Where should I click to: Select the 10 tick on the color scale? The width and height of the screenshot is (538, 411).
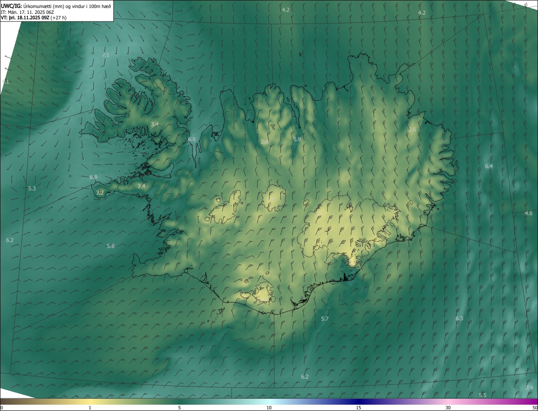(269, 408)
